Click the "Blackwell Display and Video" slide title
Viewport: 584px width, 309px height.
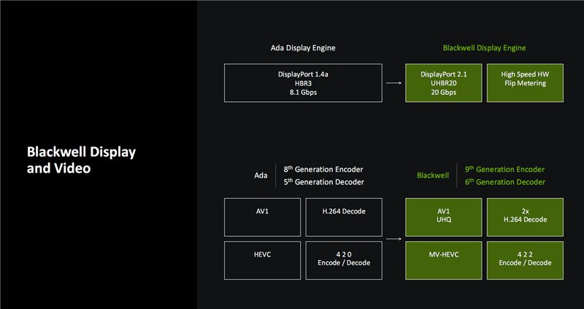[x=81, y=160]
